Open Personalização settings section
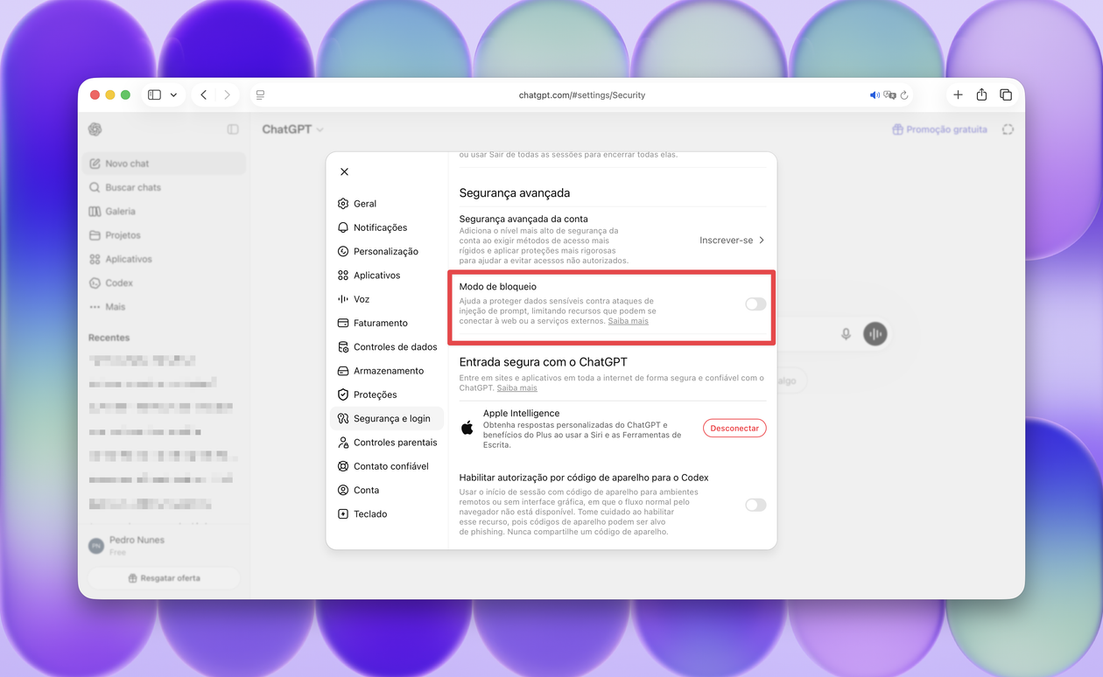The height and width of the screenshot is (677, 1103). click(387, 251)
